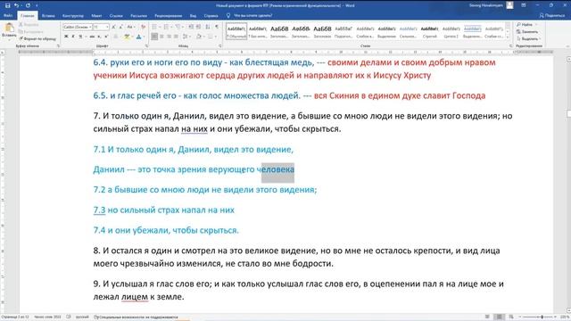Toggle strikethrough abc formatting
The height and width of the screenshot is (321, 571).
tap(92, 37)
